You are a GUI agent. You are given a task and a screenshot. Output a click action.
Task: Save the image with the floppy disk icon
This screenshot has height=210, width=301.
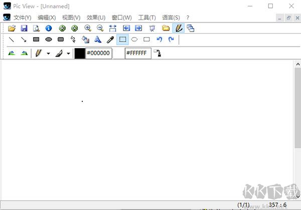click(x=24, y=28)
